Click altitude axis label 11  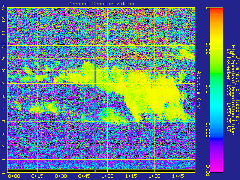click(x=4, y=33)
